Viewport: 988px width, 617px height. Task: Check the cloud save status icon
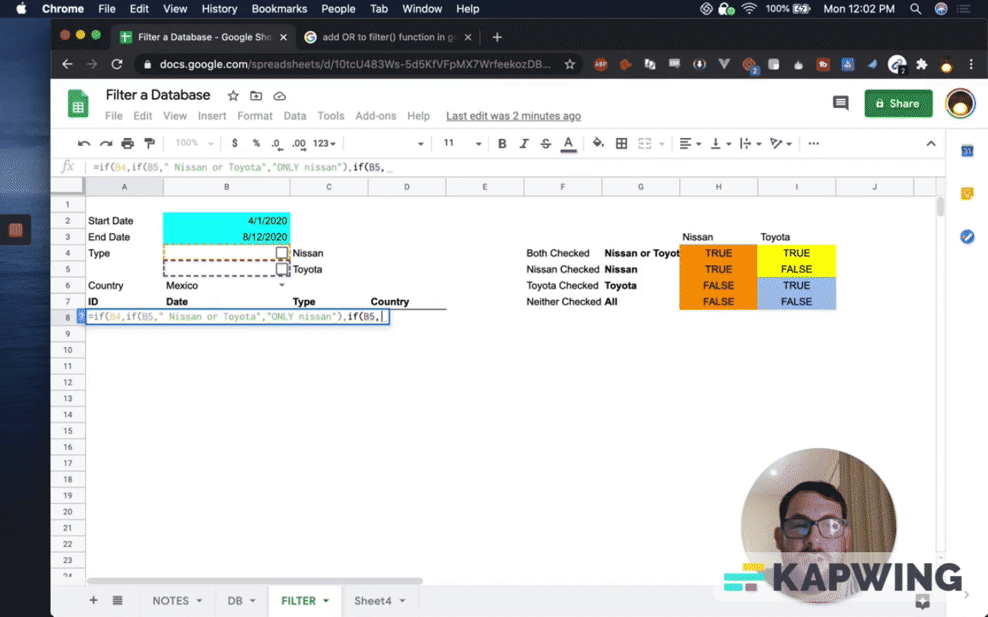tap(279, 96)
